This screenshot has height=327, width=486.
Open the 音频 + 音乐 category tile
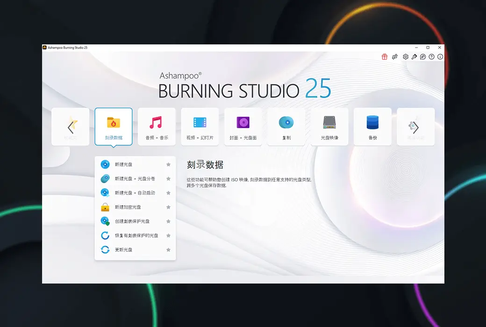tap(157, 127)
